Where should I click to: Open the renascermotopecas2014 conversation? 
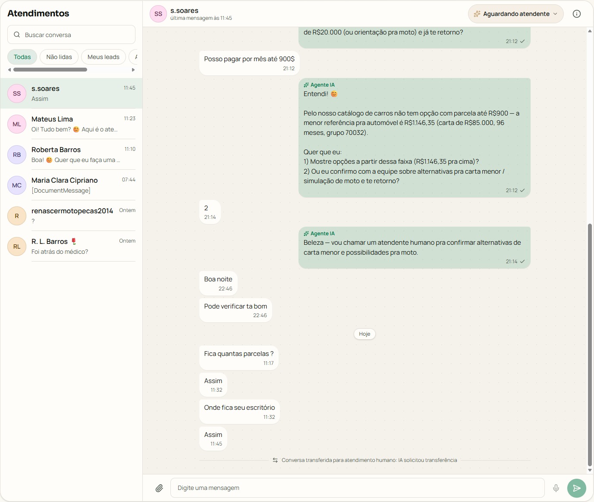pyautogui.click(x=71, y=216)
